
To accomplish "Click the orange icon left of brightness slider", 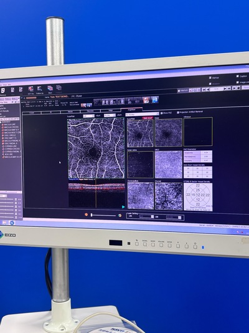I will 87,215.
